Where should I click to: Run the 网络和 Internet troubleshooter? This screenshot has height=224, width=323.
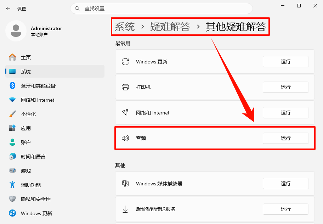point(285,113)
